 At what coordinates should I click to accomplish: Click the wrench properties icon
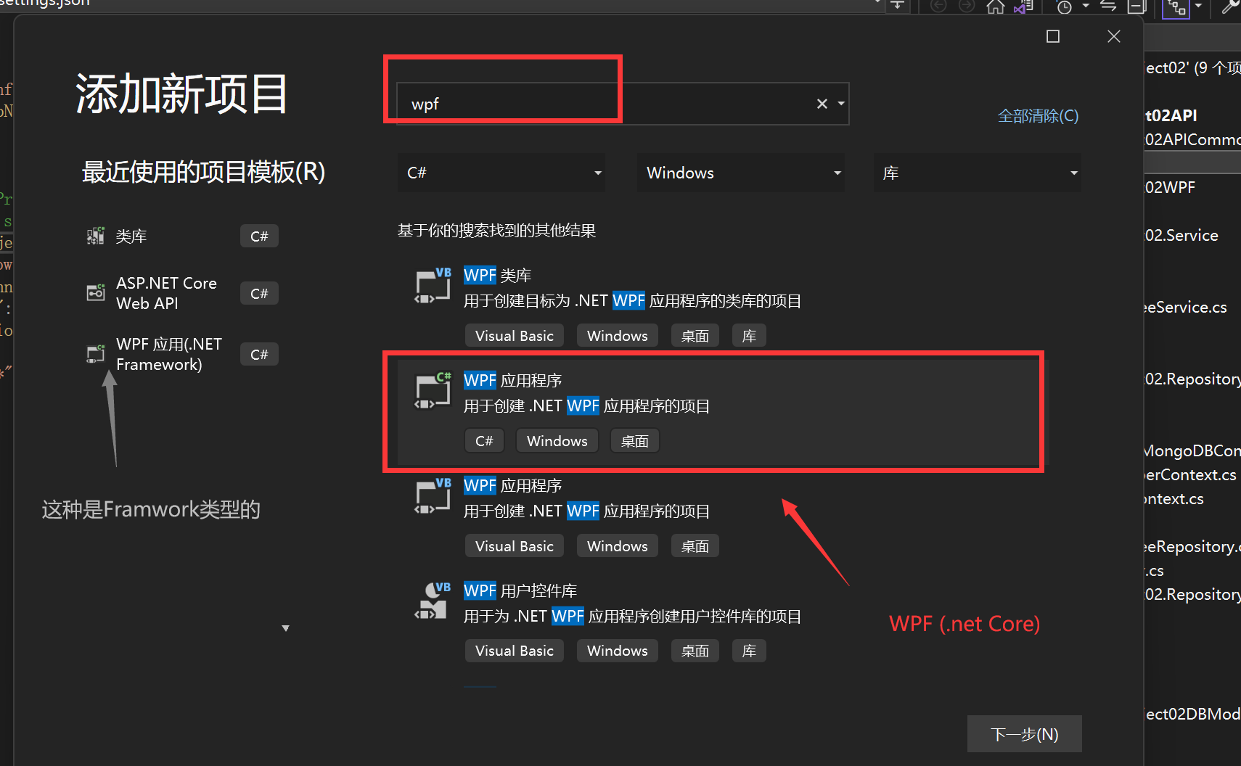pos(1231,7)
